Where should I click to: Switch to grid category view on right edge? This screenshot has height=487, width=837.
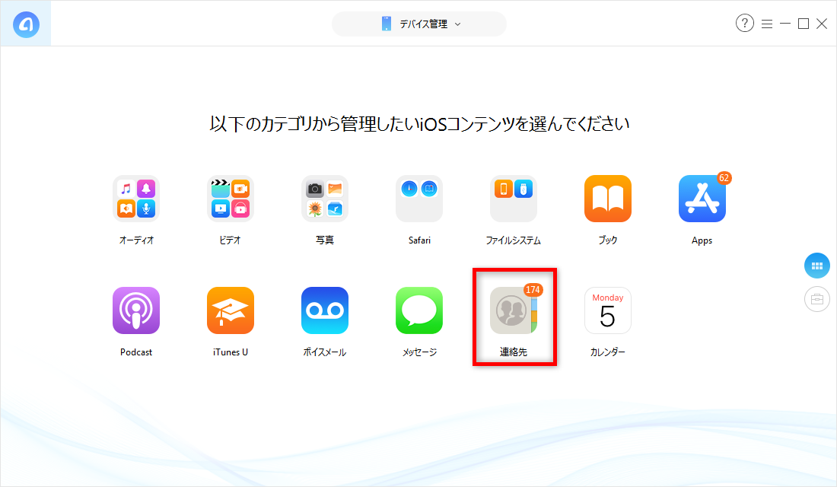816,266
